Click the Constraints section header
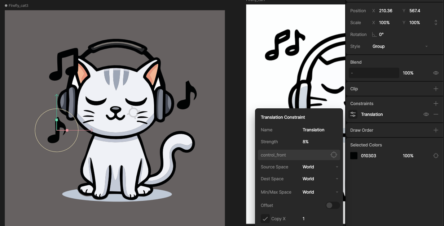This screenshot has width=444, height=226. click(362, 104)
